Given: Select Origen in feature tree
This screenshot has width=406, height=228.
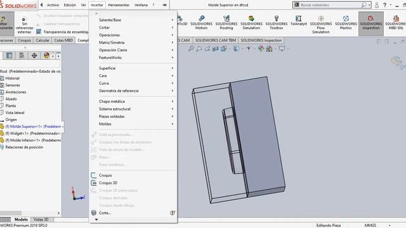Looking at the screenshot, I should 11,120.
